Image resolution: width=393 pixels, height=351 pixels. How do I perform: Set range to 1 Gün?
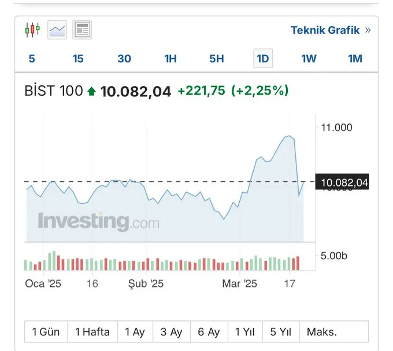[46, 332]
